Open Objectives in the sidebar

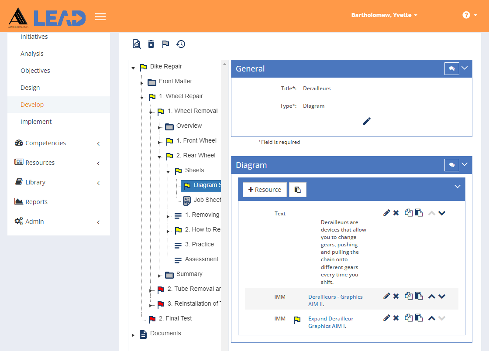pyautogui.click(x=35, y=71)
